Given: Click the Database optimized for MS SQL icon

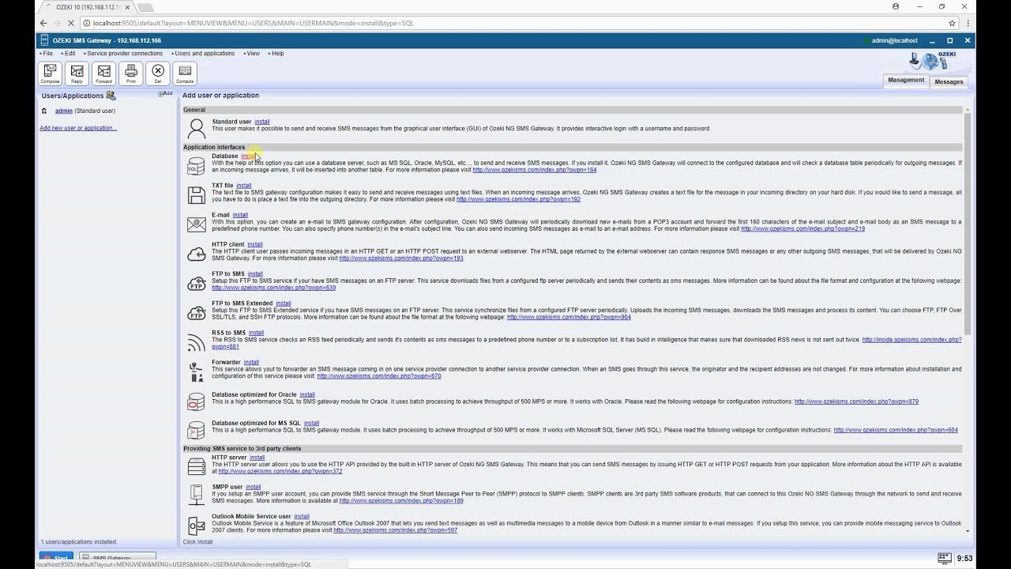Looking at the screenshot, I should pyautogui.click(x=196, y=430).
